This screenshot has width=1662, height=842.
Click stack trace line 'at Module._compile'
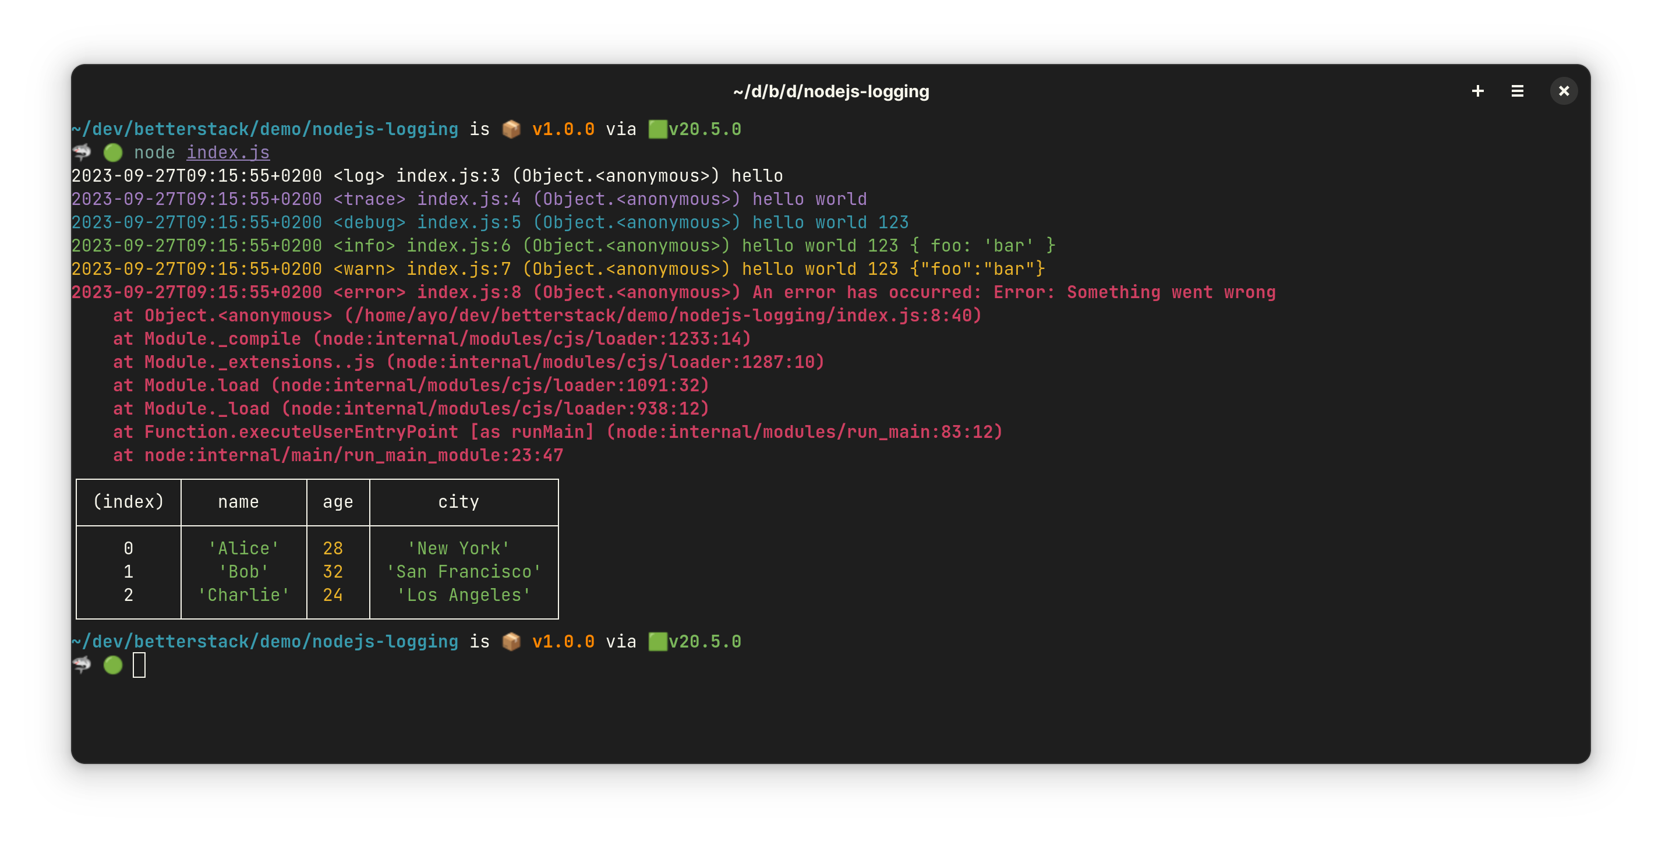(x=432, y=338)
